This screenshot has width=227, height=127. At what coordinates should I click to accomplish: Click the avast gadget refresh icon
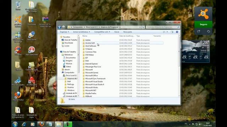point(209,31)
